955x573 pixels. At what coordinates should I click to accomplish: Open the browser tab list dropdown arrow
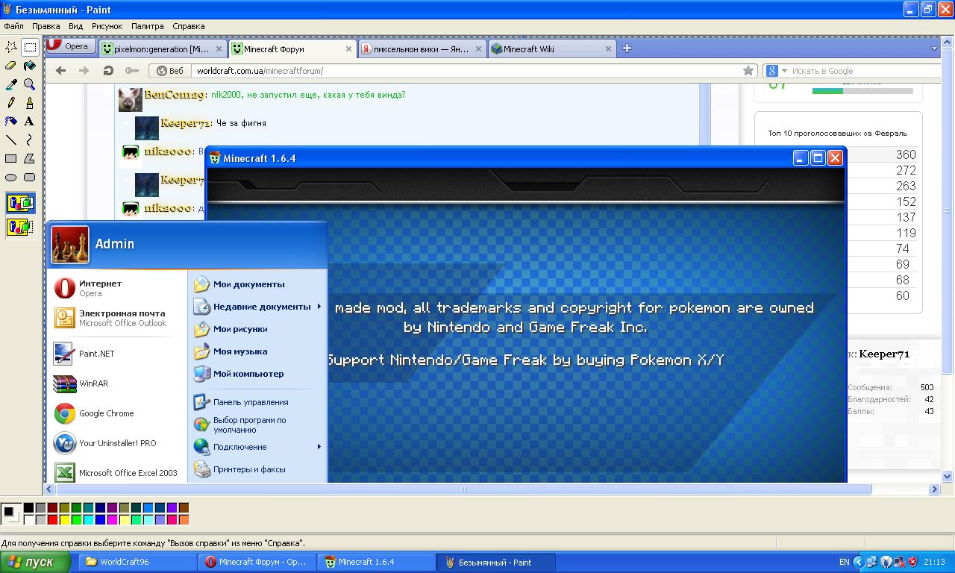[x=933, y=48]
